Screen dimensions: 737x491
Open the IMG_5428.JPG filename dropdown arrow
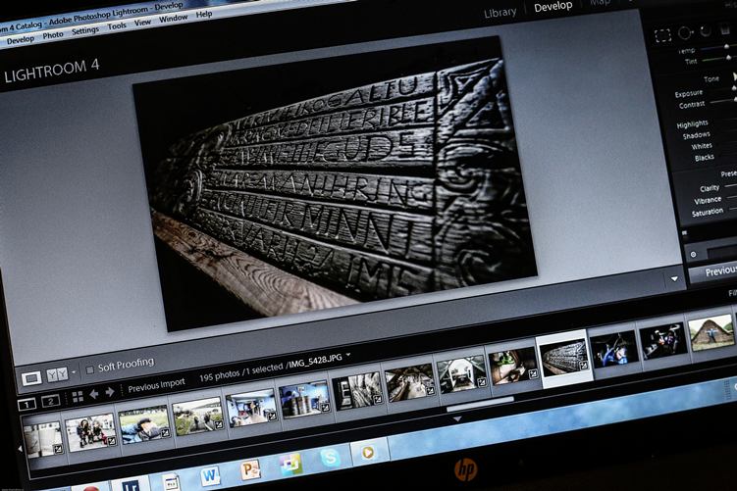coord(348,356)
